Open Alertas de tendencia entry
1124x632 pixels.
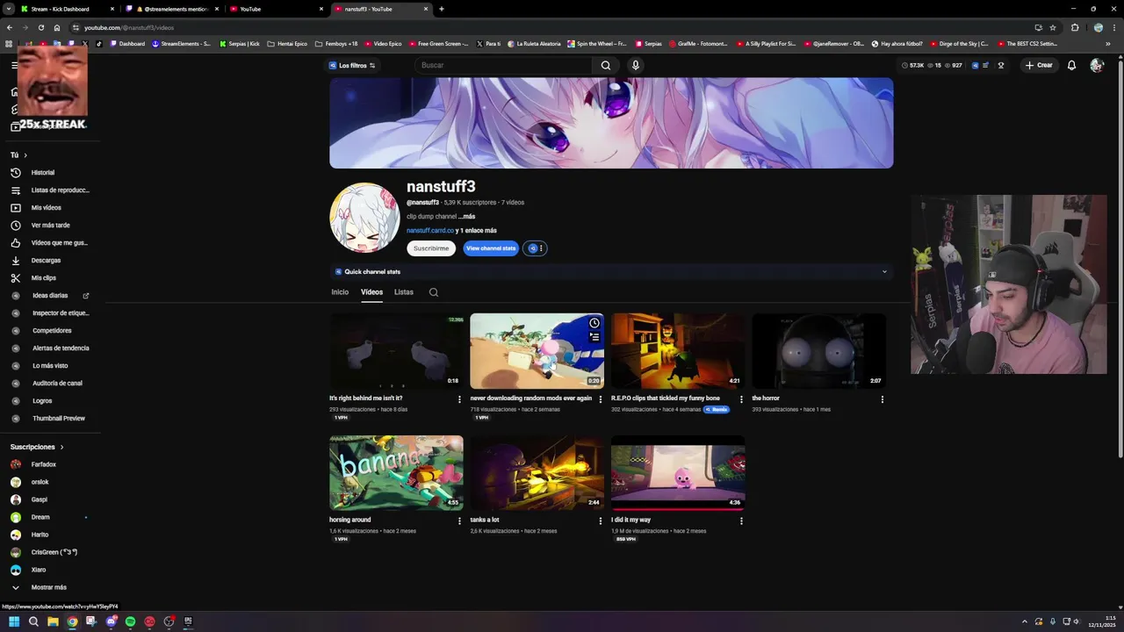tap(50, 348)
